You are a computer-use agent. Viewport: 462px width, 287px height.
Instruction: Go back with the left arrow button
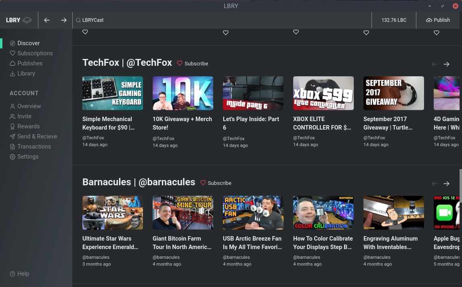46,20
